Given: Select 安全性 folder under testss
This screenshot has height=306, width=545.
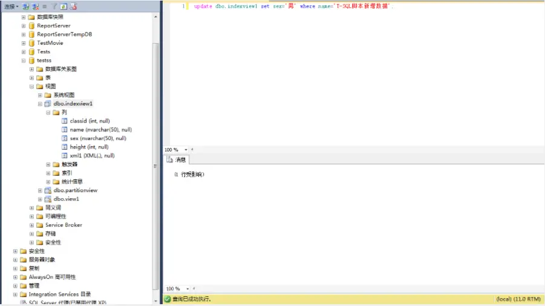Looking at the screenshot, I should [x=53, y=242].
